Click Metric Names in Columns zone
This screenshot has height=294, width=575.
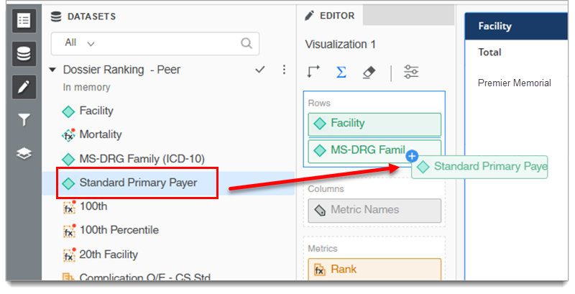pyautogui.click(x=364, y=210)
